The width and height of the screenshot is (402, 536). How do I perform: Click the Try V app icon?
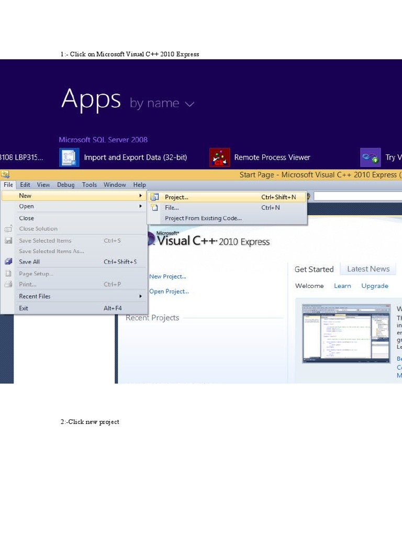[x=371, y=157]
